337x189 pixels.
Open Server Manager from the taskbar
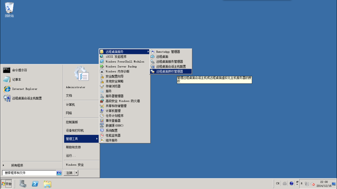click(x=23, y=184)
